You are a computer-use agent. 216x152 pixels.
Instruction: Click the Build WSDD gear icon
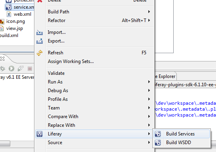[158, 143]
